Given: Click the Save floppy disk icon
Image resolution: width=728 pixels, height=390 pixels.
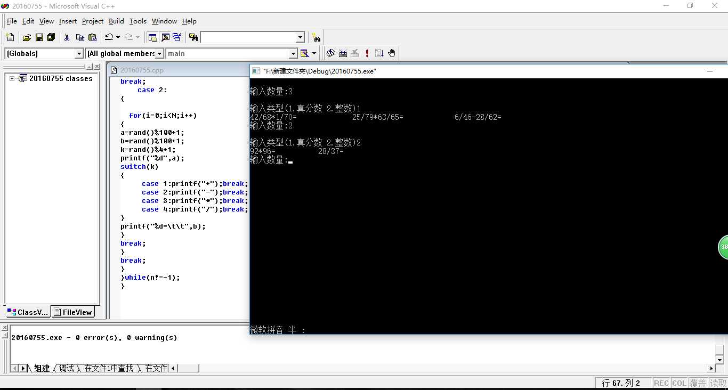Looking at the screenshot, I should tap(39, 37).
